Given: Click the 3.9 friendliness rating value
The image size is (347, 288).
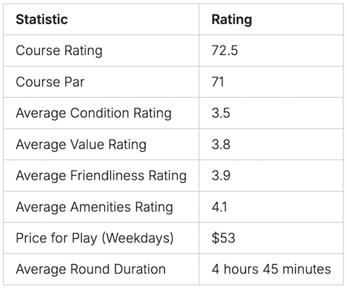Looking at the screenshot, I should point(221,176).
